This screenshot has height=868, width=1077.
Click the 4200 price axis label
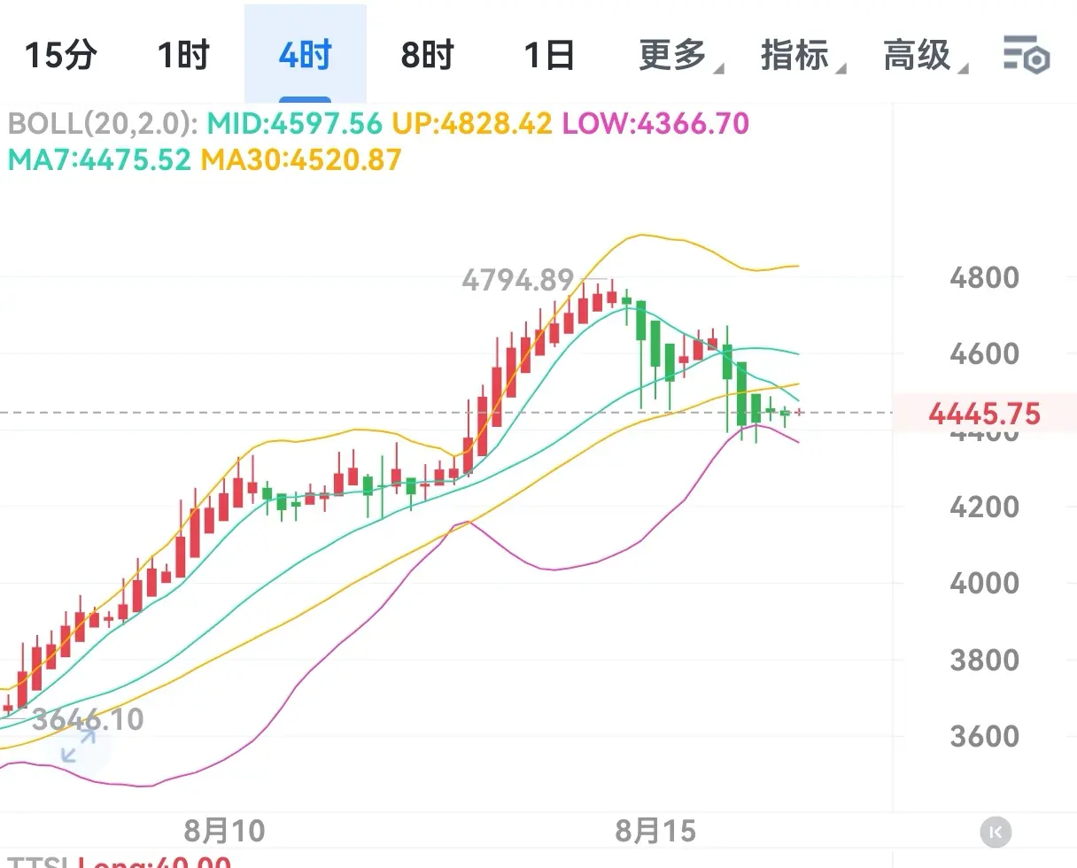pyautogui.click(x=984, y=507)
